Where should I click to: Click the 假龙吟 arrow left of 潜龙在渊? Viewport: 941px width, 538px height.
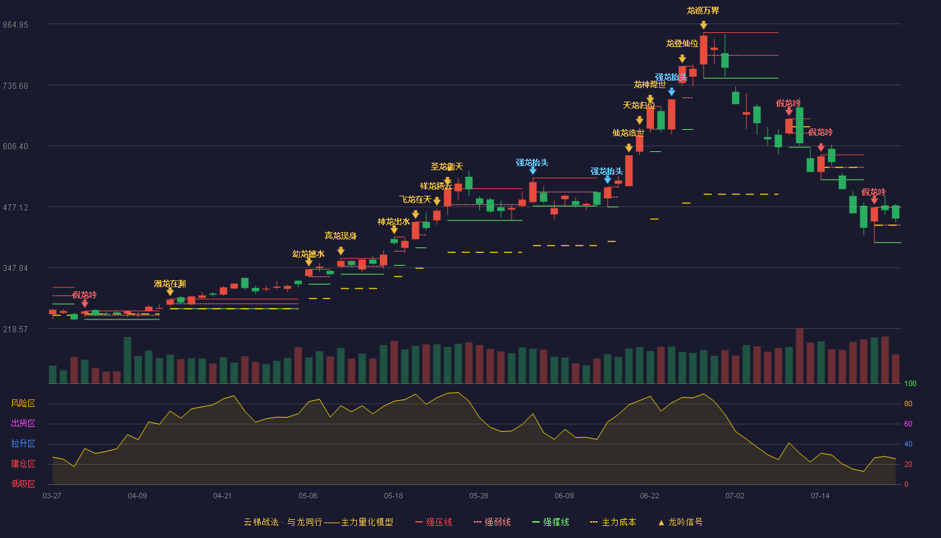85,304
